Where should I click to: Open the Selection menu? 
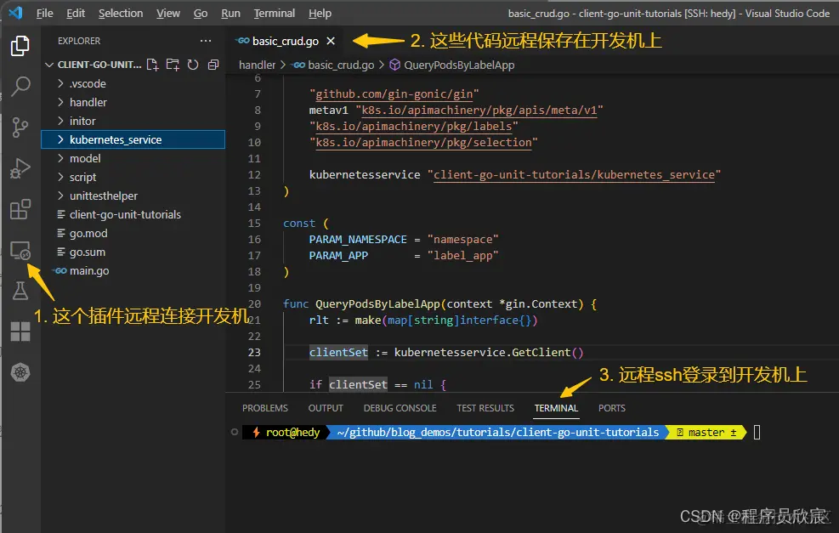[x=121, y=13]
